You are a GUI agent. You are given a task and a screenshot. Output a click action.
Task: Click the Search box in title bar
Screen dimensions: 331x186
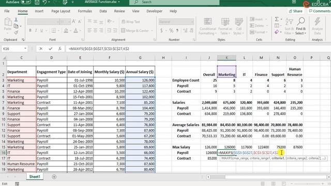tap(174, 2)
